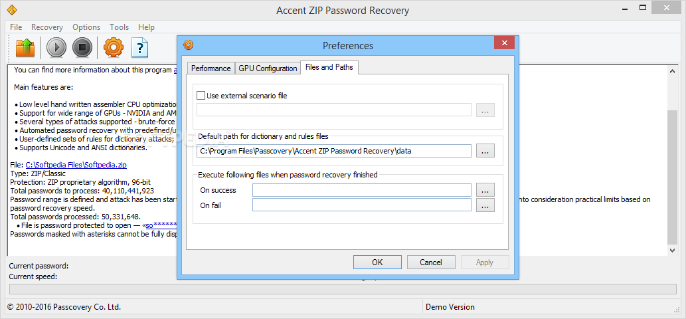This screenshot has width=686, height=319.
Task: Browse for dictionary and rules default path
Action: pos(485,151)
